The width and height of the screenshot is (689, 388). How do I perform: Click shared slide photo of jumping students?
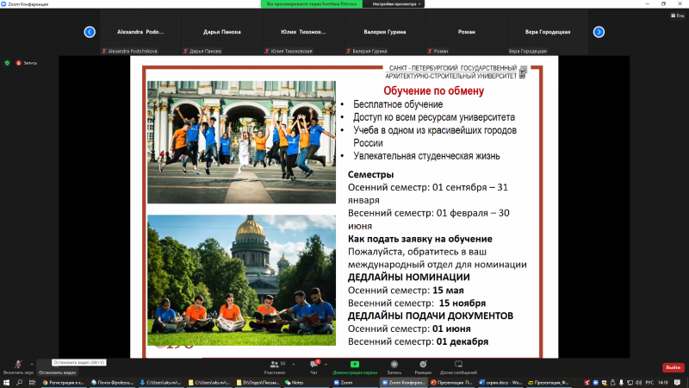click(241, 142)
